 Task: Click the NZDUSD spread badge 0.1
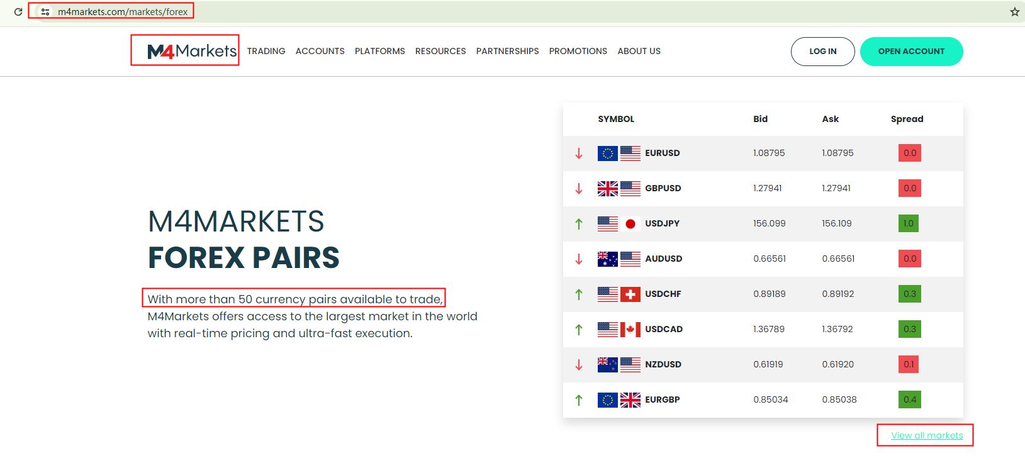point(909,364)
